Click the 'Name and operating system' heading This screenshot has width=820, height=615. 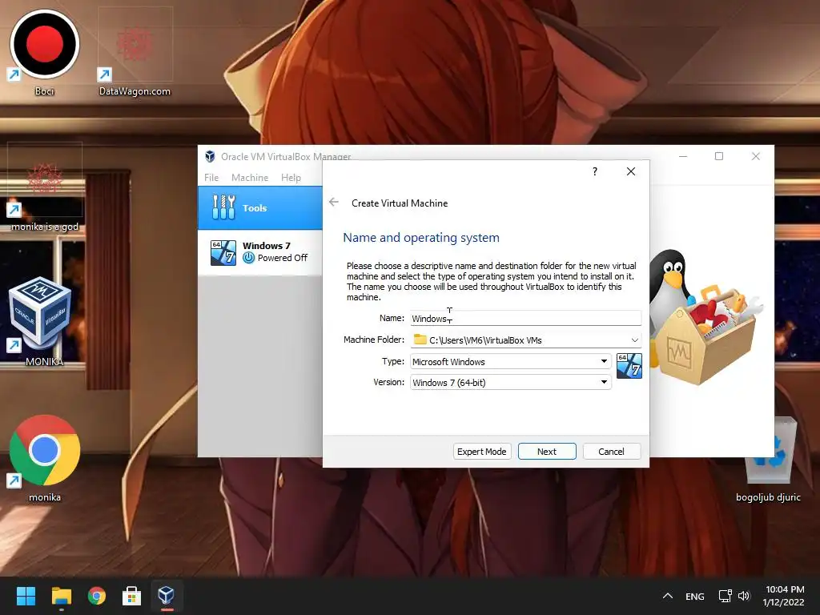(421, 237)
